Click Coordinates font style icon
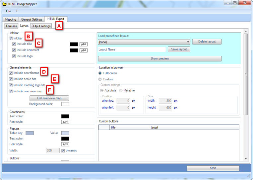Screen dimensions: 253x180 pyautogui.click(x=65, y=122)
